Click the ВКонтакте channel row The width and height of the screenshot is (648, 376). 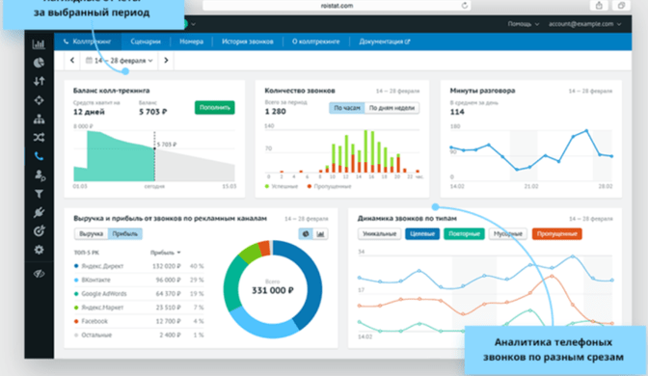139,280
